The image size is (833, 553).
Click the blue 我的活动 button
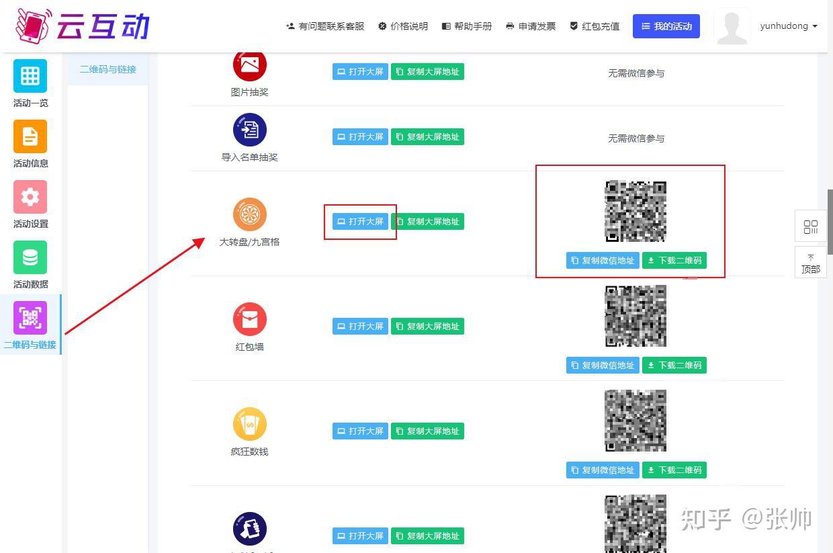pyautogui.click(x=666, y=26)
